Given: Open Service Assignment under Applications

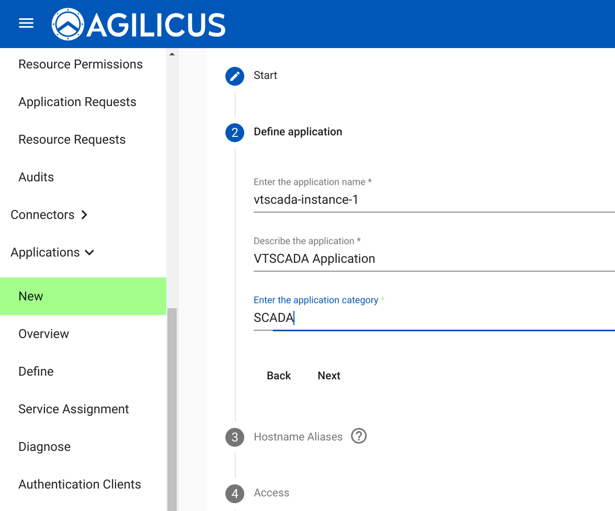Looking at the screenshot, I should pos(74,409).
